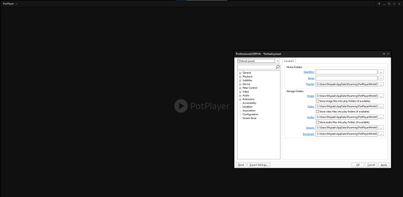Select General category label in tree
The image size is (403, 197).
(247, 73)
